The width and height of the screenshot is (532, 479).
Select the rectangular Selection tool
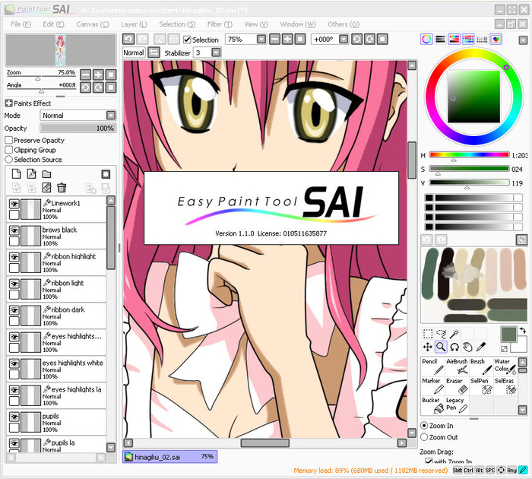(427, 334)
